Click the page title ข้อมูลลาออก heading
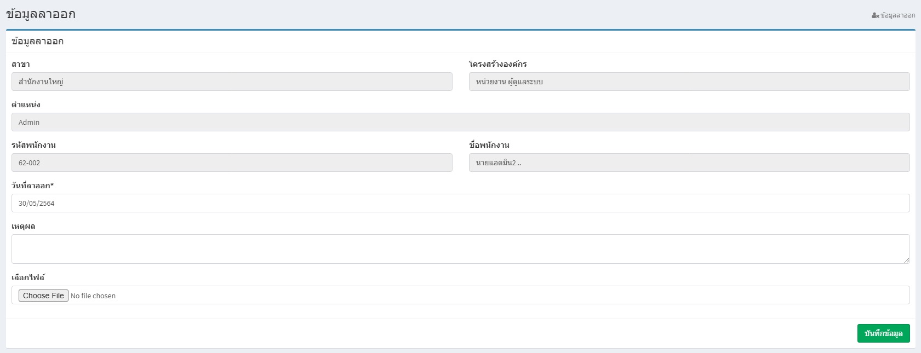 (41, 14)
